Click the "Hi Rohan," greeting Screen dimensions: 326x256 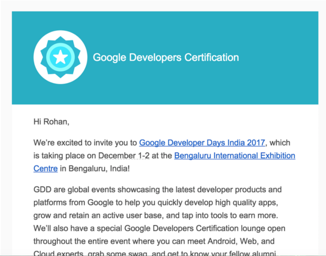[x=50, y=121]
